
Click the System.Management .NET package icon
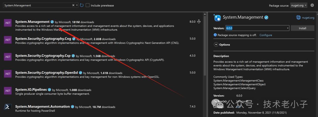click(x=8, y=23)
